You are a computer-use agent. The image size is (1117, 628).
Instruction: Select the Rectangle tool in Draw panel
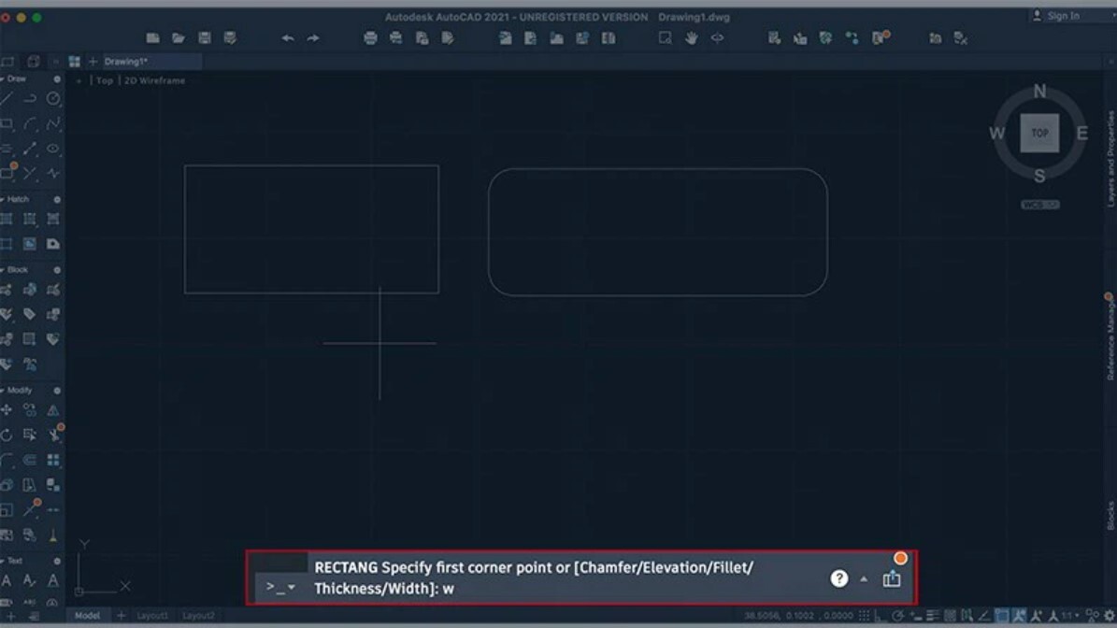point(7,124)
